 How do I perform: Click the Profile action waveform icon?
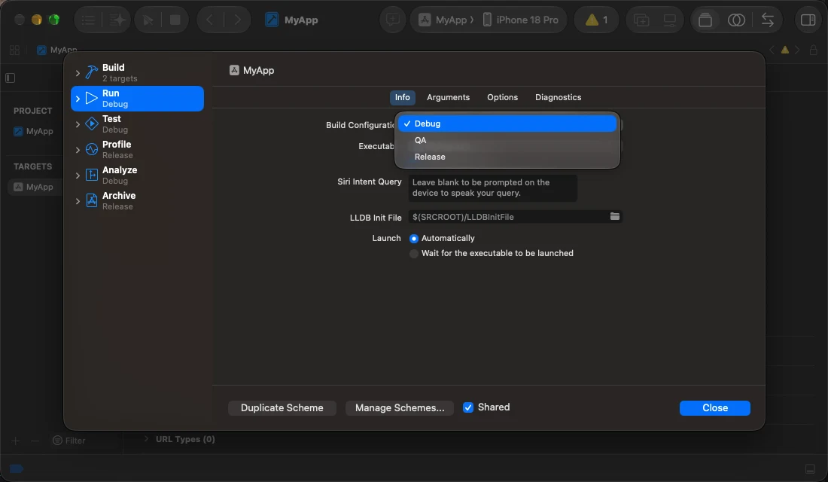tap(92, 149)
